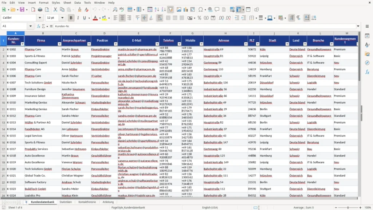373x210 pixels.
Task: Switch to the Statistiken sheet tab
Action: tap(66, 202)
